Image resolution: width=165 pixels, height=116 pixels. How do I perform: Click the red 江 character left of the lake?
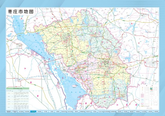tap(25, 69)
